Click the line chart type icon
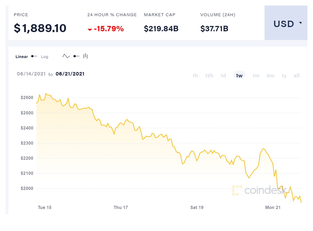Screen dimensions: 313x231 click(x=66, y=56)
